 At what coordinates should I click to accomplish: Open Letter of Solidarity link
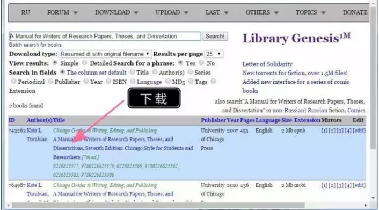[267, 64]
